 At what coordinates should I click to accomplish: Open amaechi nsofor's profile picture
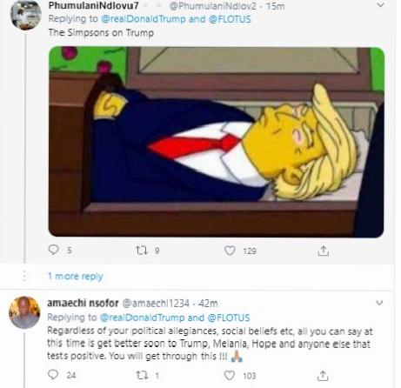click(x=24, y=312)
